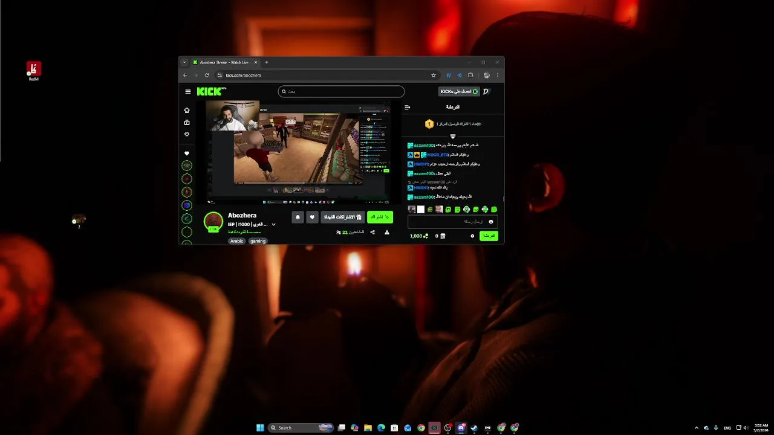
Task: Expand the pinned message arrow in chat
Action: (x=452, y=137)
